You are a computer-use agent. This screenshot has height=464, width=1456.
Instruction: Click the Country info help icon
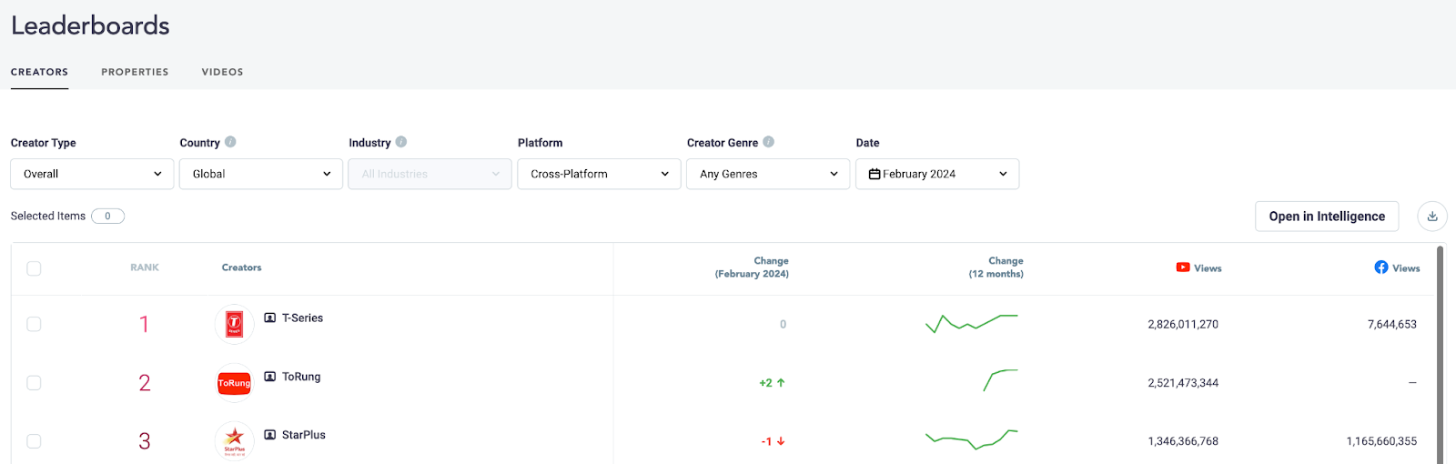point(230,142)
